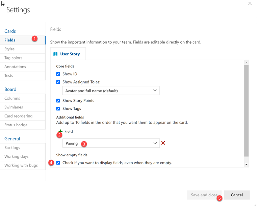The width and height of the screenshot is (257, 206).
Task: Click scrollbar up arrow in Fields panel
Action: (x=246, y=62)
